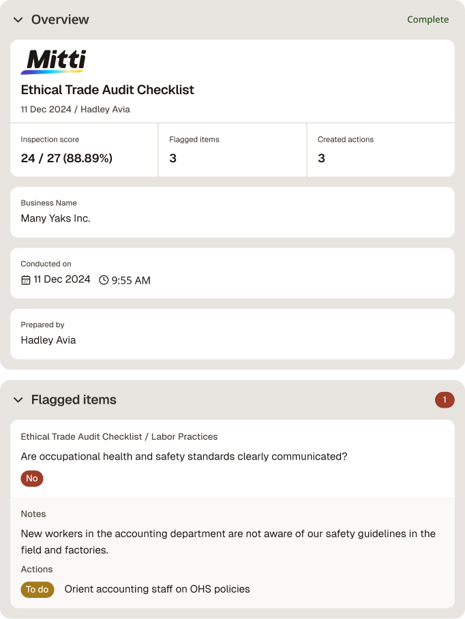Image resolution: width=465 pixels, height=619 pixels.
Task: Click the Notes text about new workers
Action: [x=228, y=541]
